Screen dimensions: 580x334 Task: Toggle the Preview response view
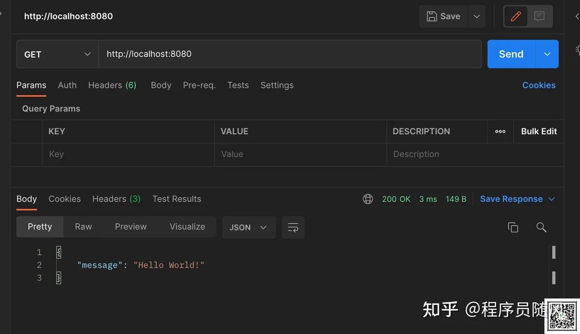130,227
